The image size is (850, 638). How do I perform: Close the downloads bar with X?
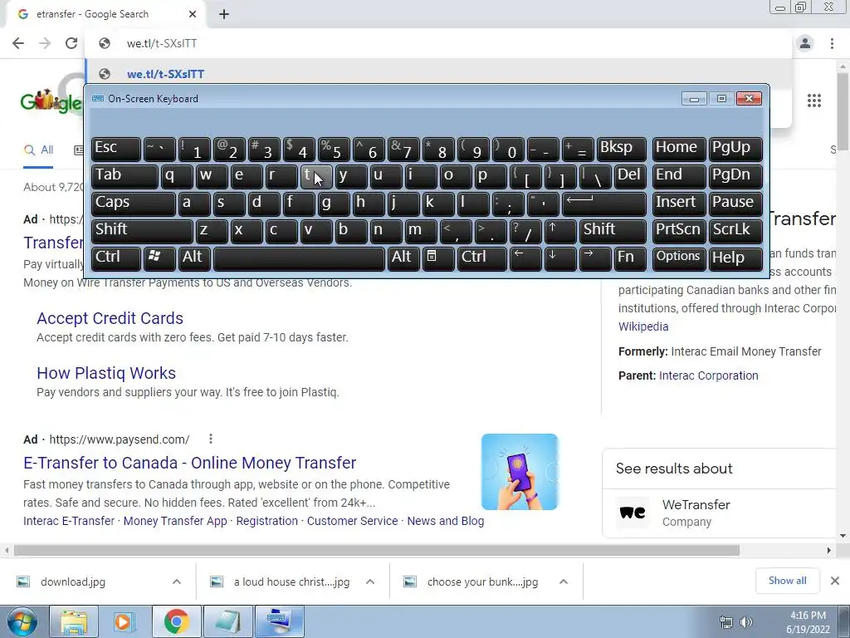click(x=835, y=581)
